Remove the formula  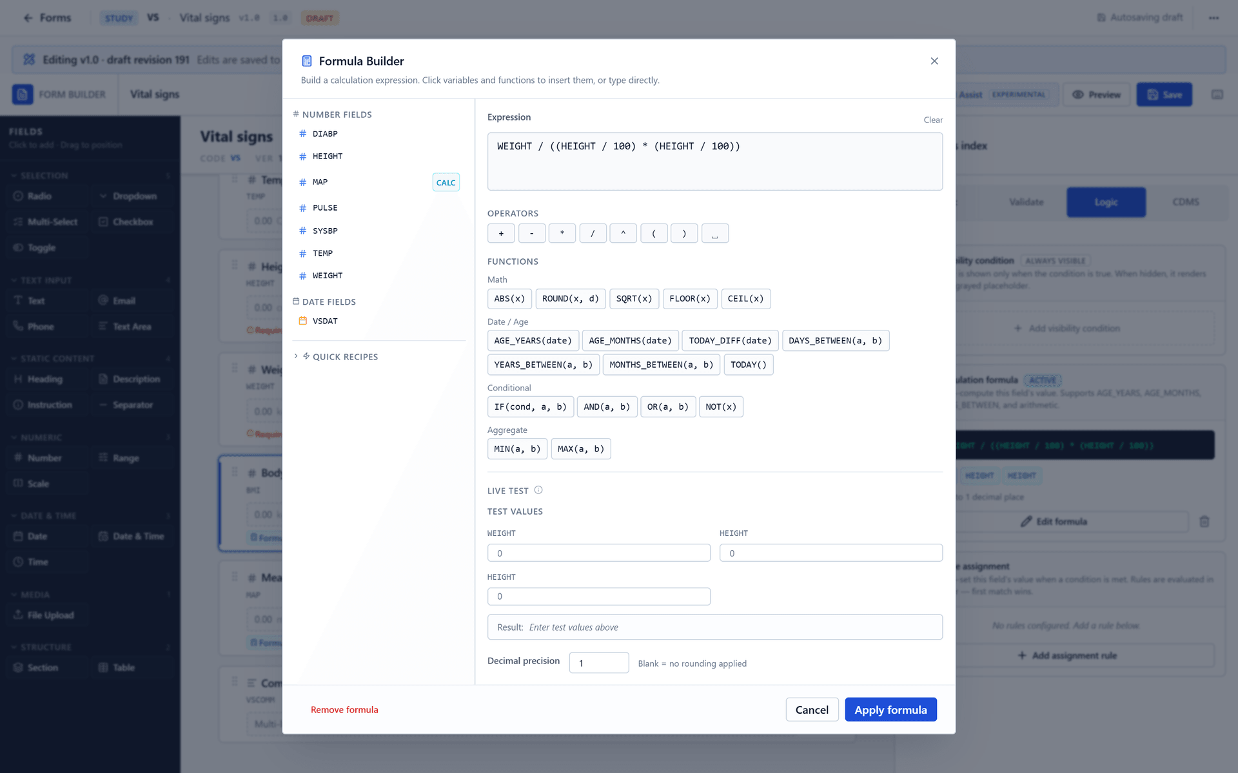pyautogui.click(x=344, y=710)
